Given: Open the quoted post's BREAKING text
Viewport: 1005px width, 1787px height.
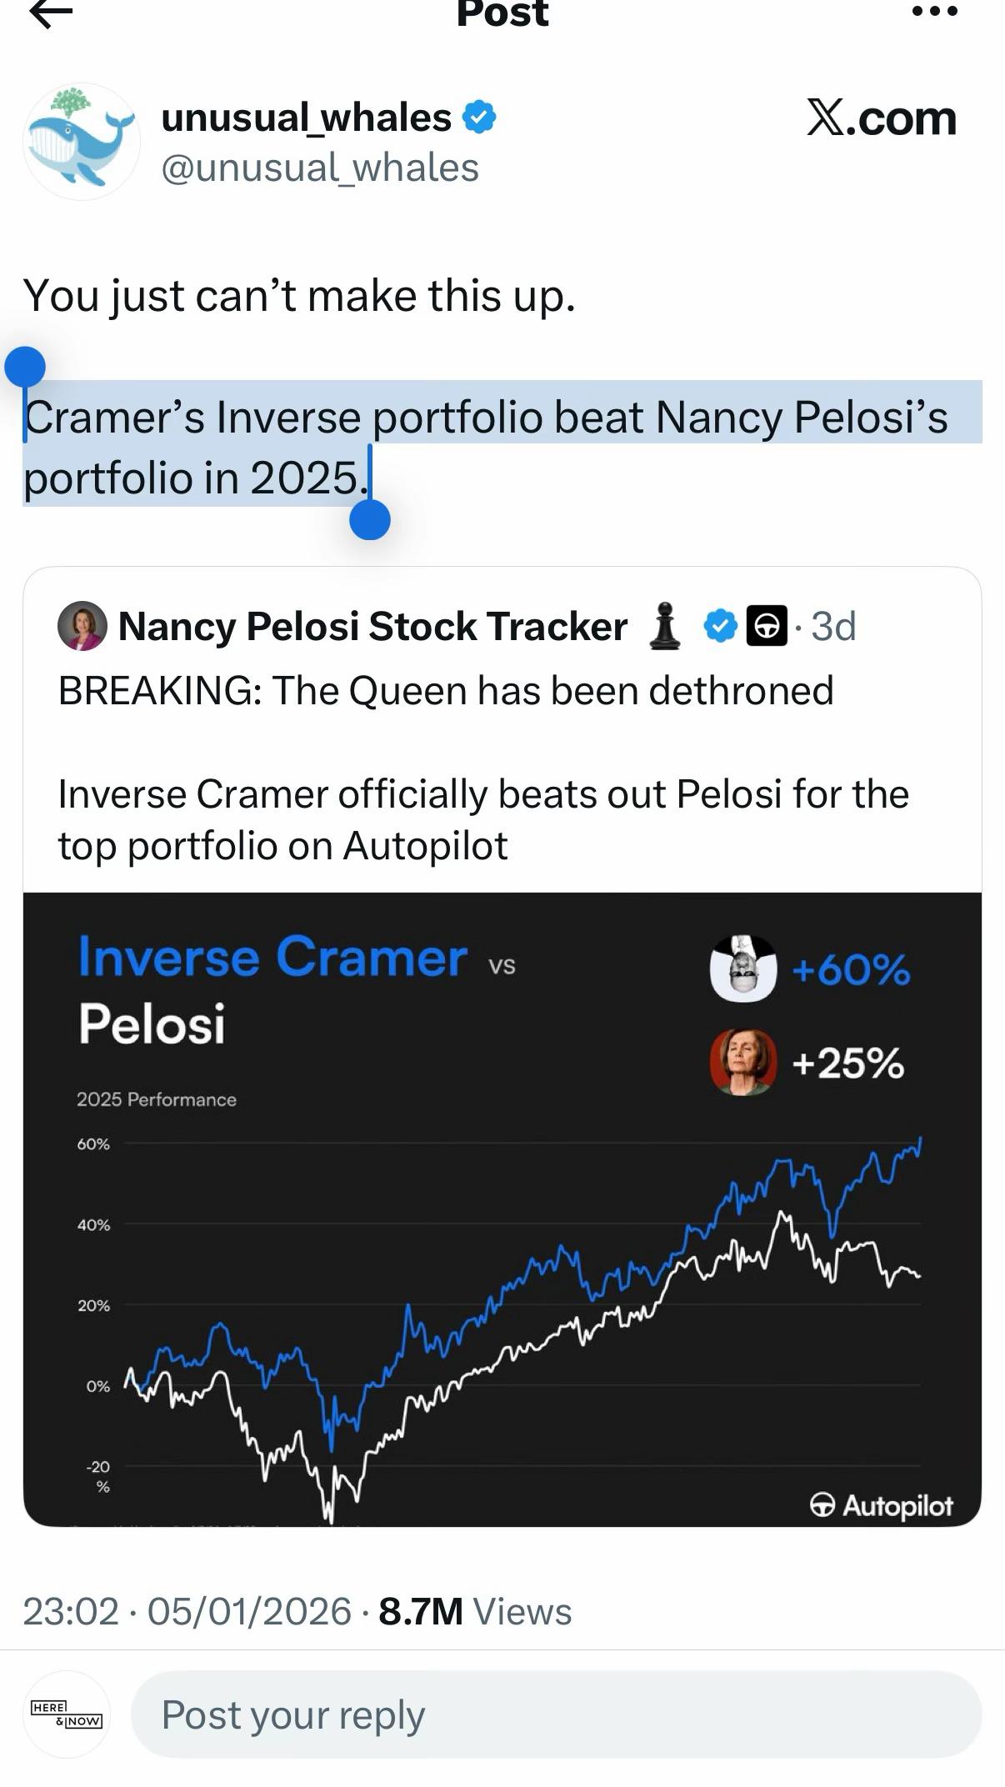Looking at the screenshot, I should click(446, 691).
